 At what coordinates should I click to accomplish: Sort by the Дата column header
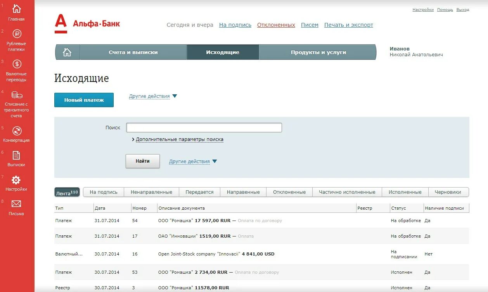(x=112, y=208)
